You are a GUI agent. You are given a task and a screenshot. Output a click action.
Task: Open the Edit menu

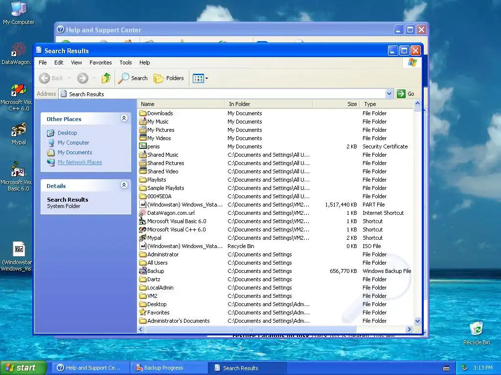pyautogui.click(x=59, y=62)
